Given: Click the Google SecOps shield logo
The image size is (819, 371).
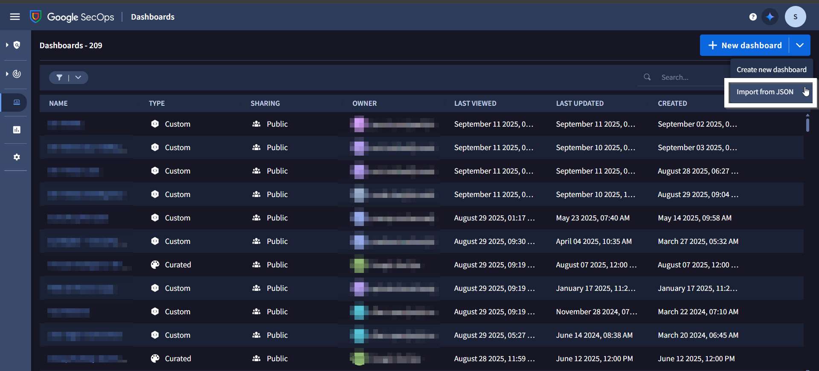Looking at the screenshot, I should point(36,17).
